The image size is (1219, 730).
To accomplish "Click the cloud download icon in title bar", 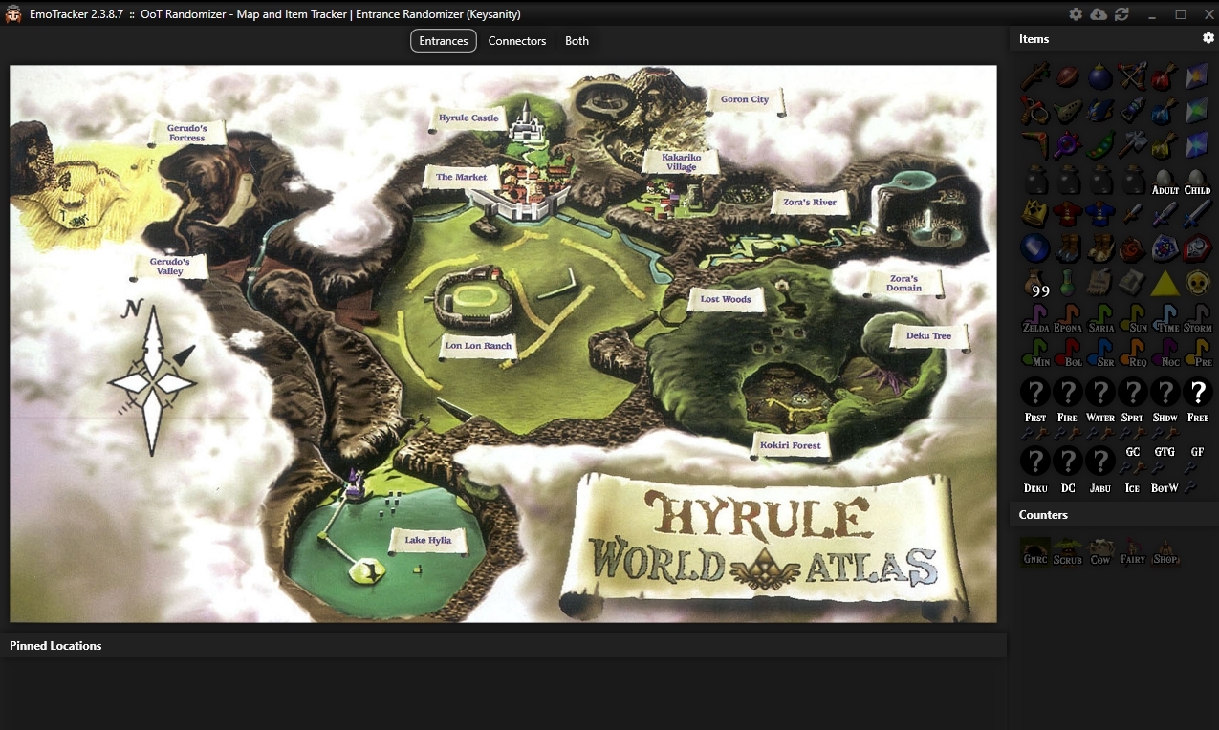I will tap(1099, 14).
